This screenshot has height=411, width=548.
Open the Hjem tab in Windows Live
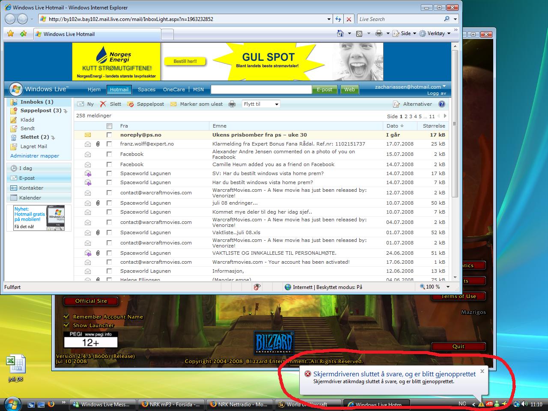(94, 89)
